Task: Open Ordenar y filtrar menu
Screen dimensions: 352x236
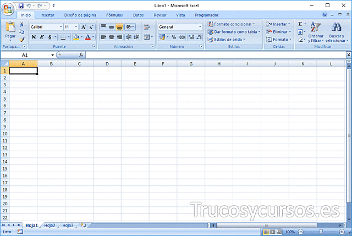Action: 316,32
